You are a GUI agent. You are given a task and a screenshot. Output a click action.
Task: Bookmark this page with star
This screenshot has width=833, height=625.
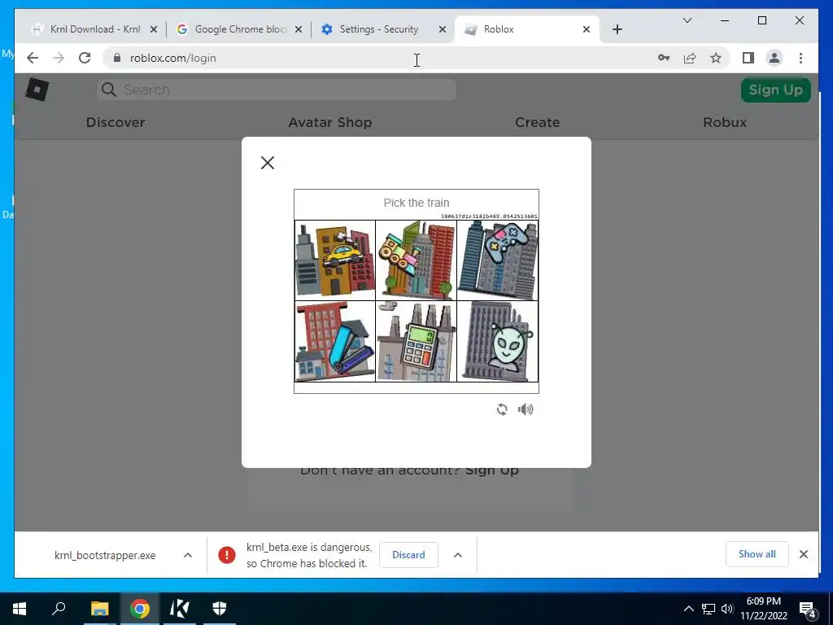pyautogui.click(x=716, y=58)
